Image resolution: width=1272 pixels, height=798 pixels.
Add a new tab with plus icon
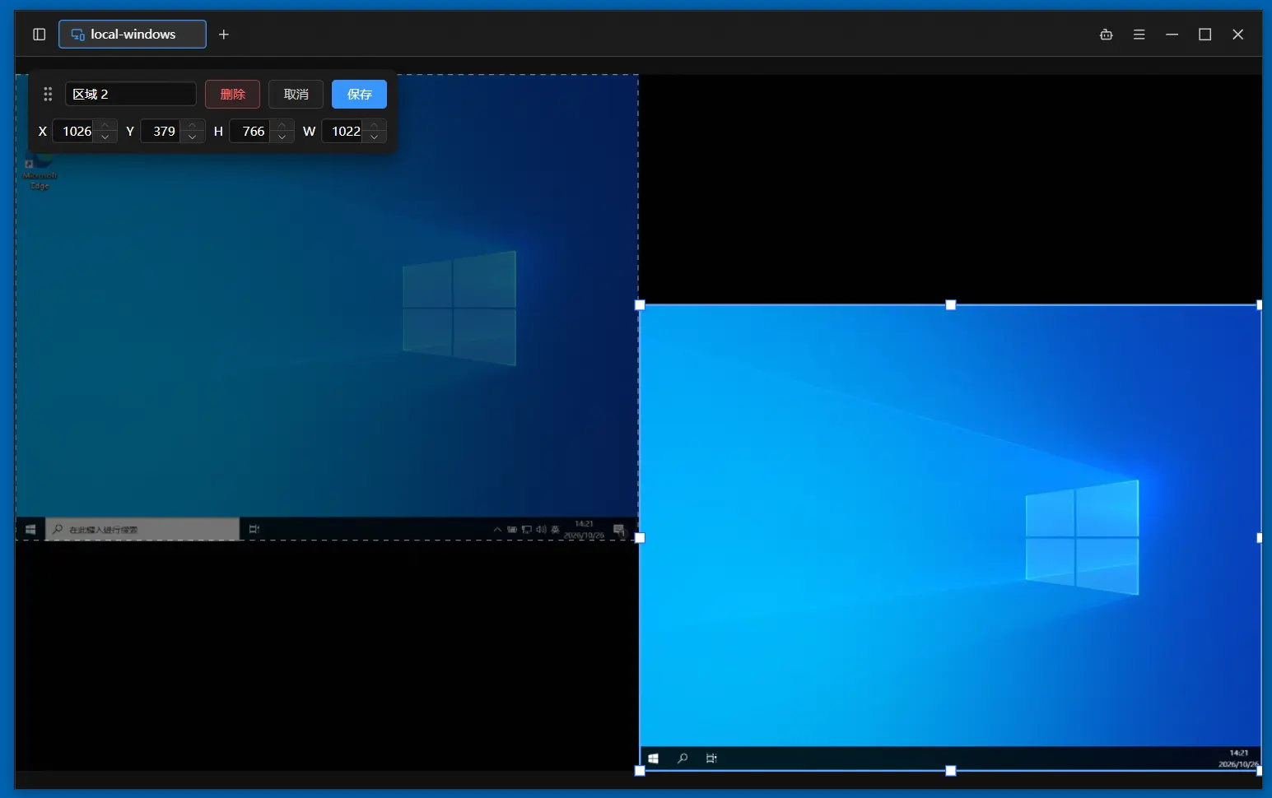click(224, 35)
